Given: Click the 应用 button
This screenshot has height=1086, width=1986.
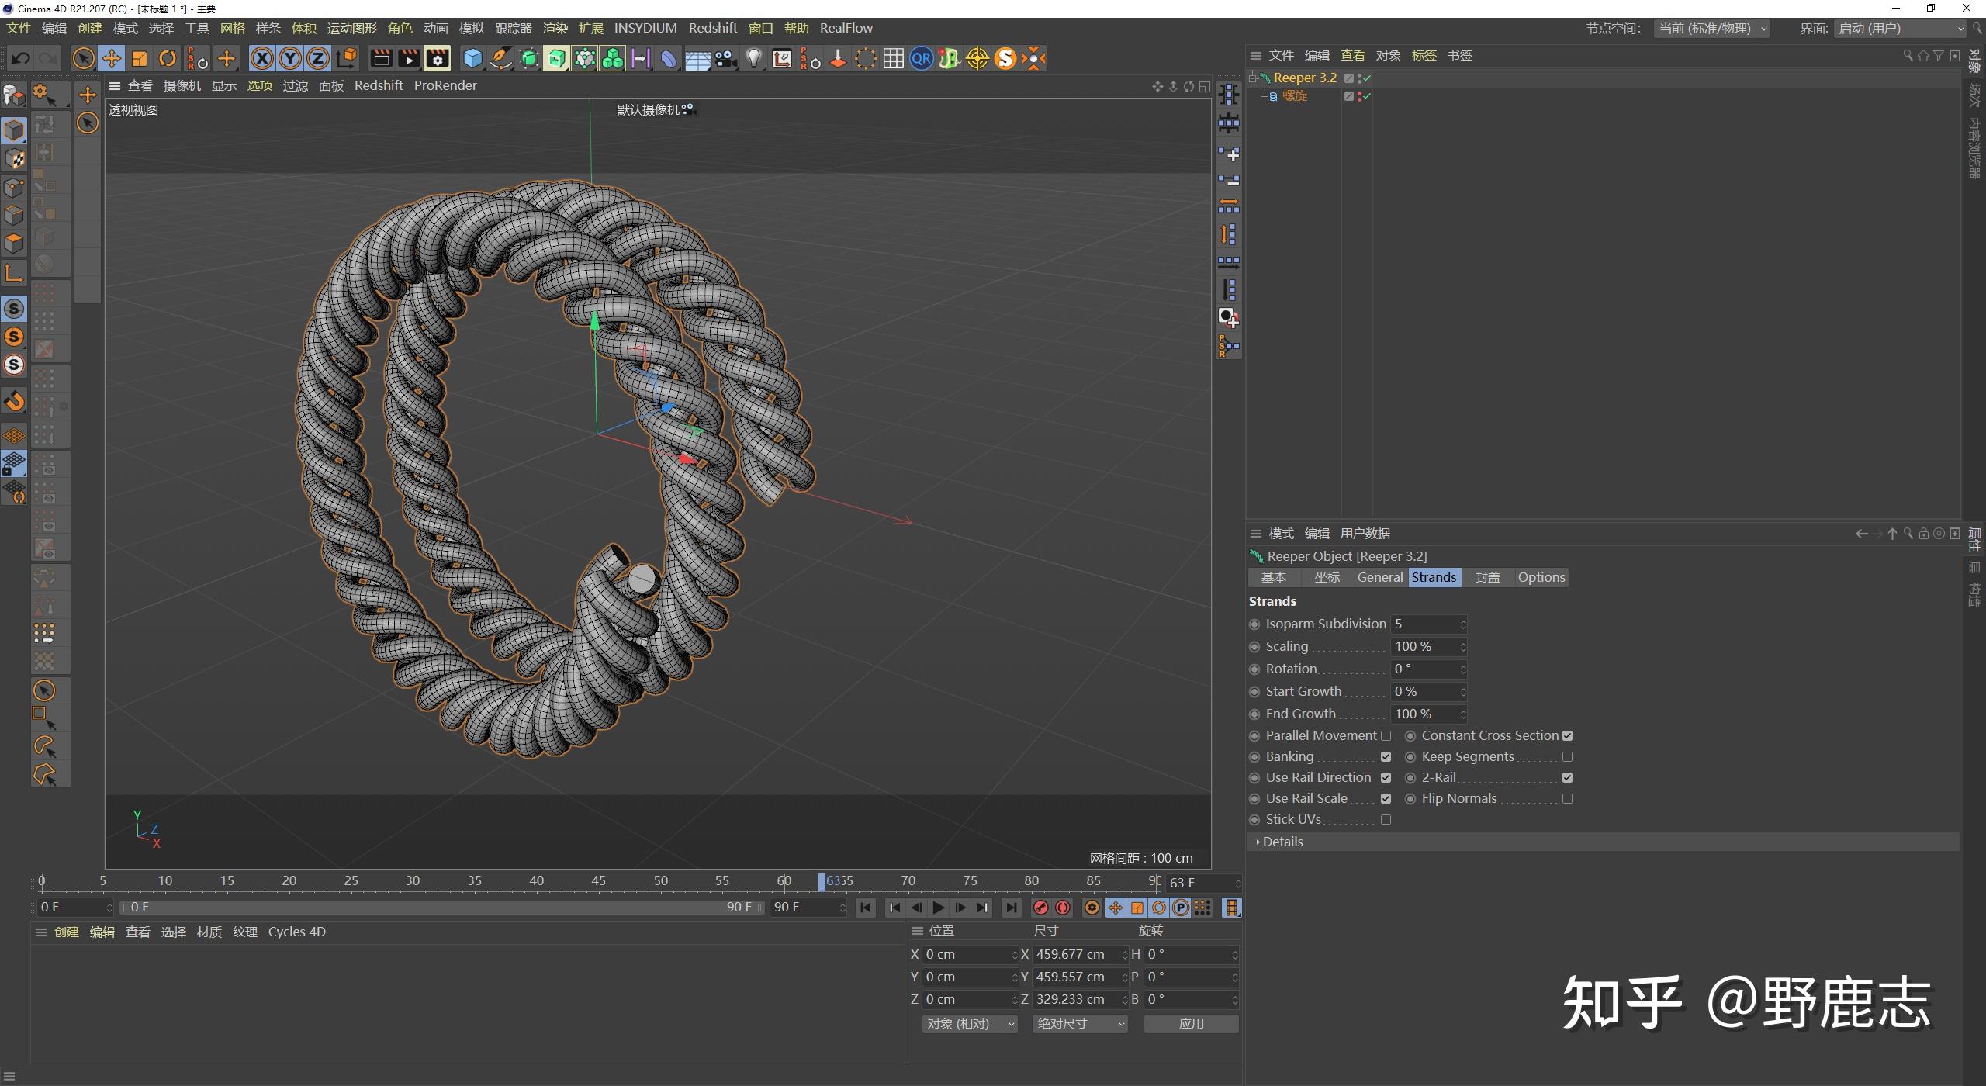Looking at the screenshot, I should point(1191,1024).
